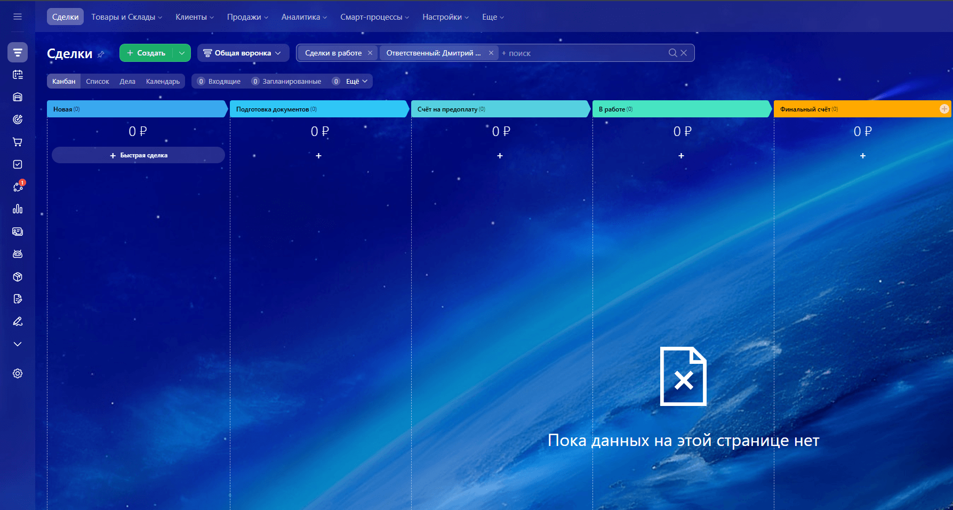Open the bar chart analytics sidebar icon
The width and height of the screenshot is (953, 510).
coord(18,209)
